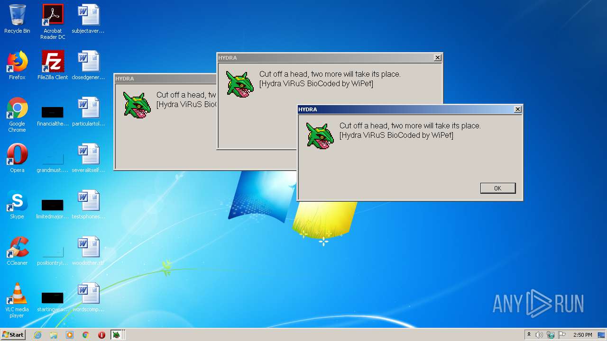Viewport: 607px width, 341px height.
Task: Launch Opera desktop shortcut
Action: 17,158
